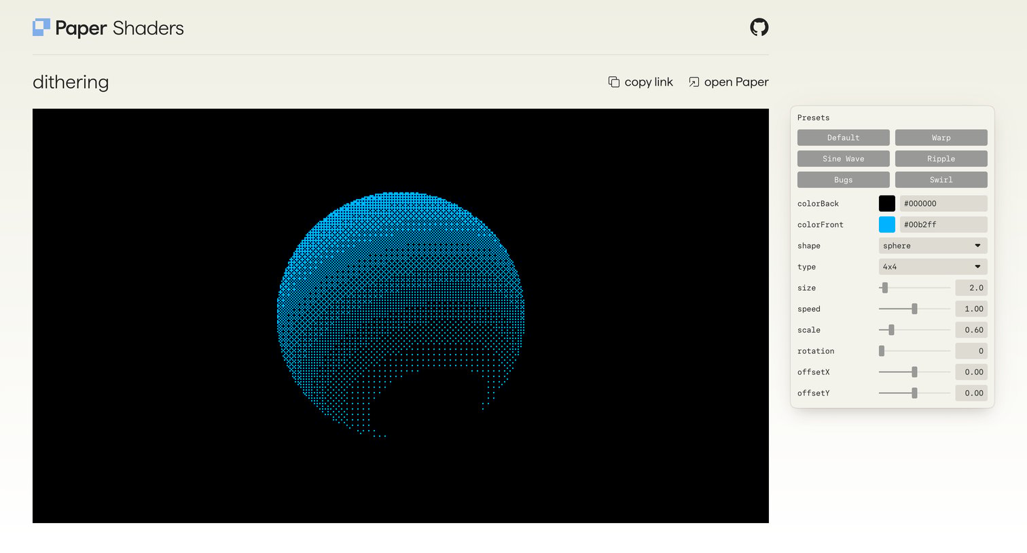Click the speed slider handle

(914, 308)
